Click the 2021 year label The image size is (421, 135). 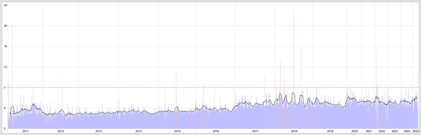(369, 131)
